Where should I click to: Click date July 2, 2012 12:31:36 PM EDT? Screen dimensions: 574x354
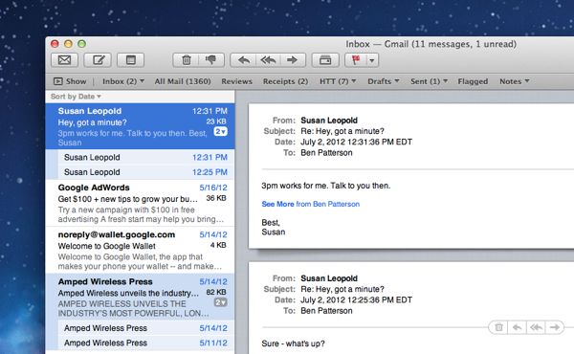click(x=356, y=142)
